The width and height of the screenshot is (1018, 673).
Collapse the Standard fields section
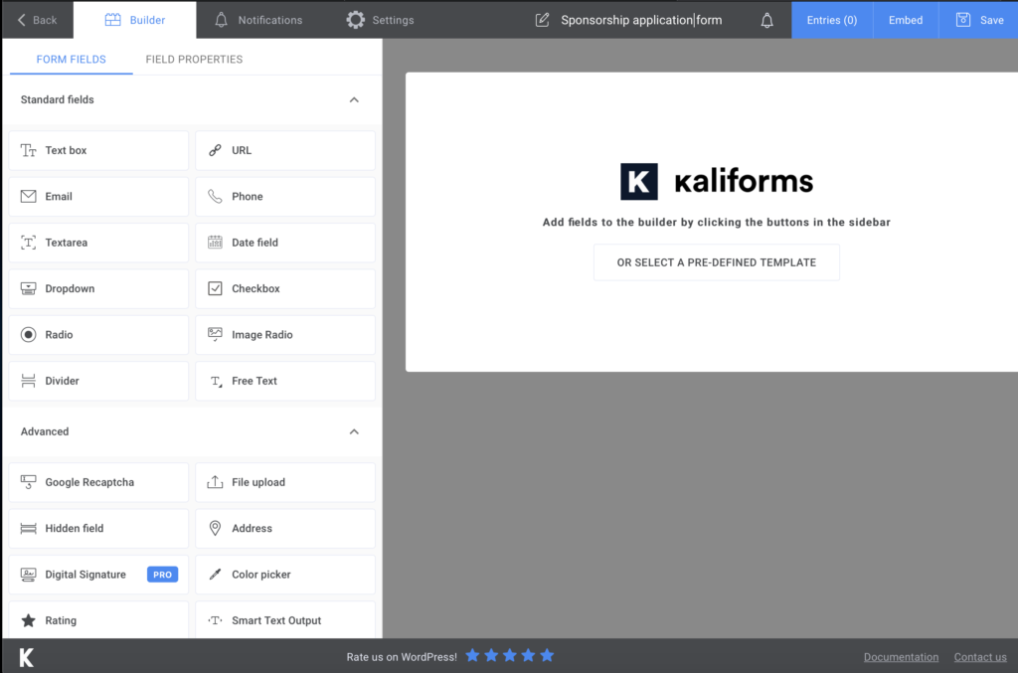click(354, 100)
